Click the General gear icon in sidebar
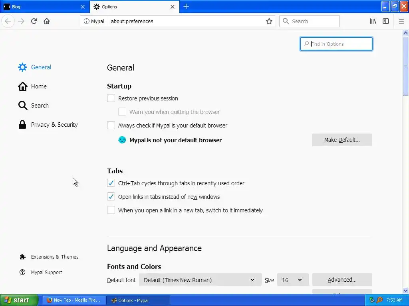The image size is (409, 306). point(22,67)
